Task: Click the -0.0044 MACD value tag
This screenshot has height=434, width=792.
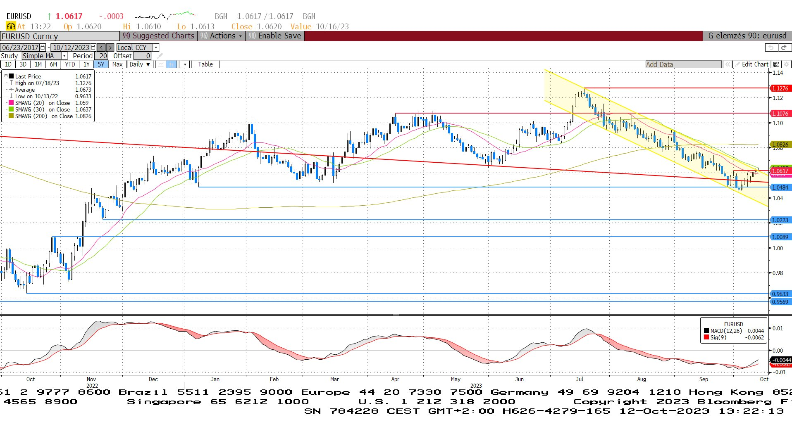Action: pyautogui.click(x=780, y=360)
